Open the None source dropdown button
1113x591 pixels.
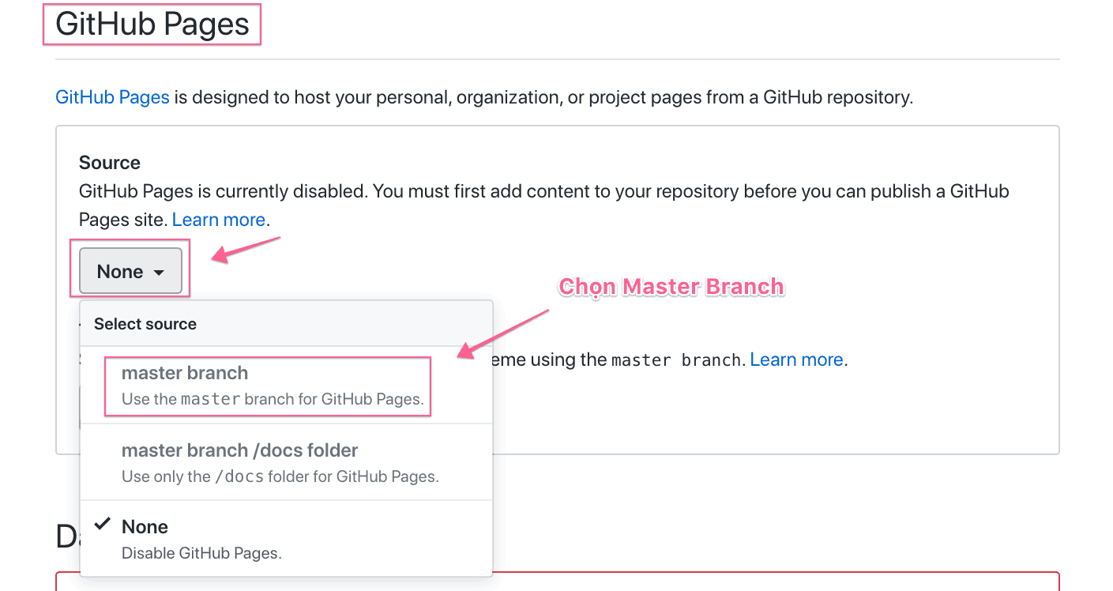[130, 271]
